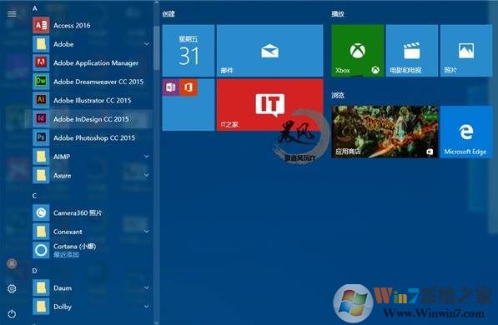The image size is (498, 325).
Task: Open Adobe InDesign CC 2015 icon
Action: [x=41, y=118]
